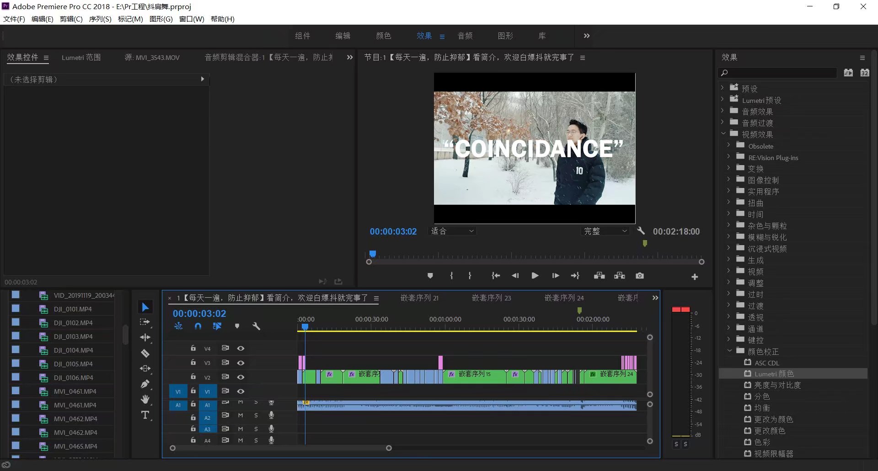Toggle V2 track visibility eye
The image size is (878, 471).
pos(241,377)
